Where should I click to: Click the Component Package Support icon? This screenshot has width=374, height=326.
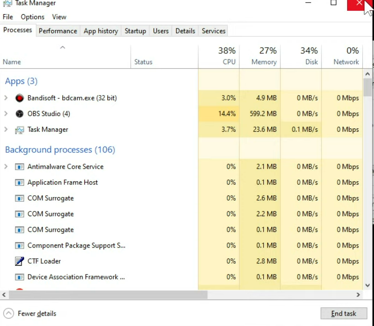click(x=20, y=246)
